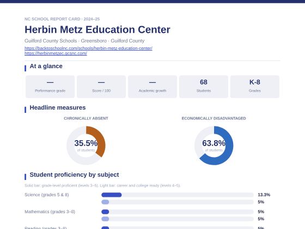The image size is (305, 229).
Task: Click the Mathematics light career-ready bar
Action: pyautogui.click(x=178, y=219)
